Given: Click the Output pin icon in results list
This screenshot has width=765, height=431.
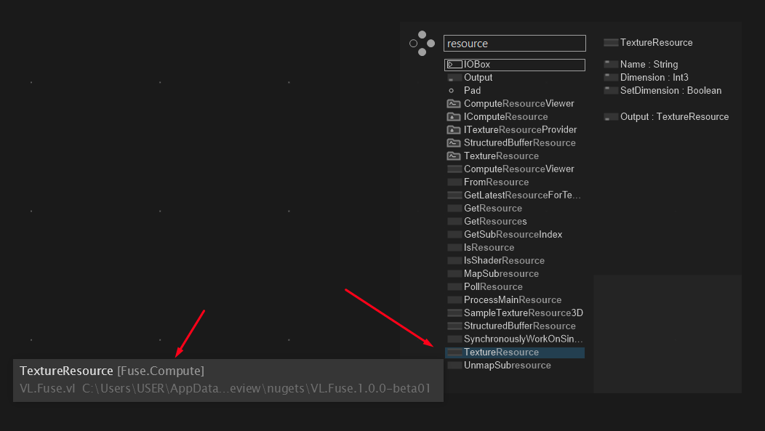Looking at the screenshot, I should (x=454, y=78).
